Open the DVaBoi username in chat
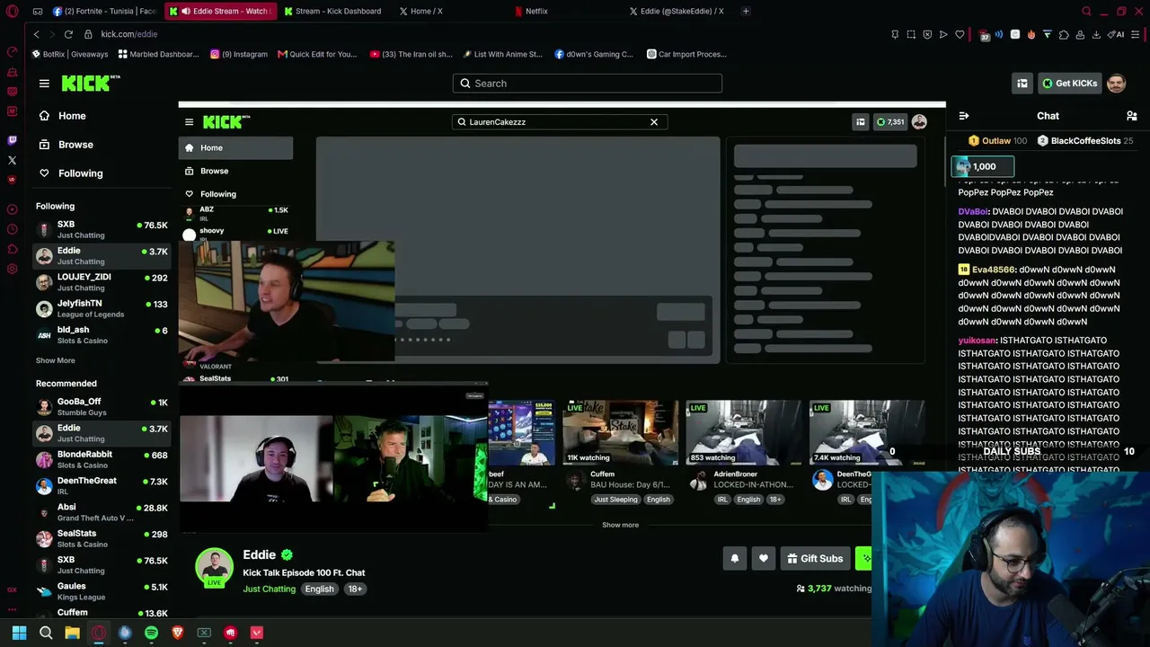The height and width of the screenshot is (647, 1150). [x=973, y=212]
